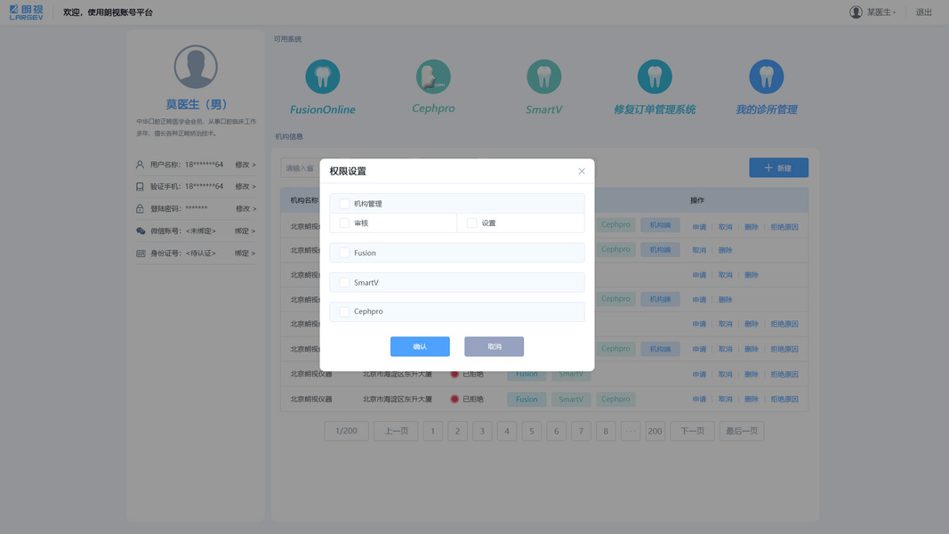The image size is (949, 534).
Task: Click 拒绝原因 in the last table row
Action: click(784, 399)
